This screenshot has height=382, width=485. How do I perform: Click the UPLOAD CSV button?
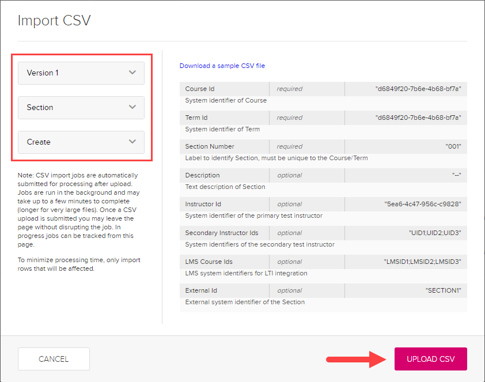pos(430,359)
